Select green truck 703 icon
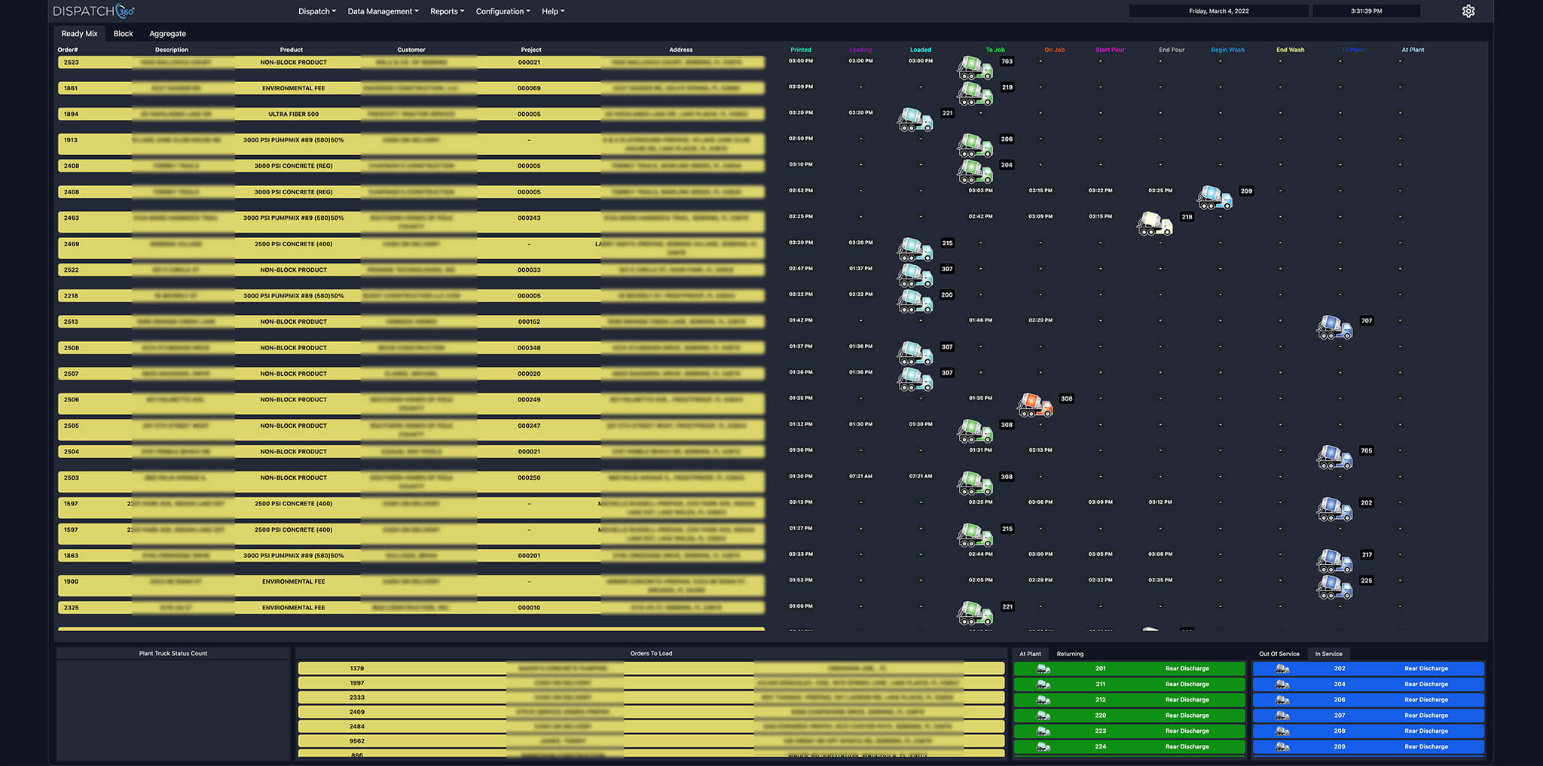 (x=975, y=68)
